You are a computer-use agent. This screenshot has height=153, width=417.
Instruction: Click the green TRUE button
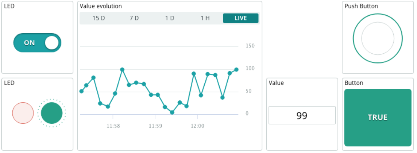[x=378, y=118]
